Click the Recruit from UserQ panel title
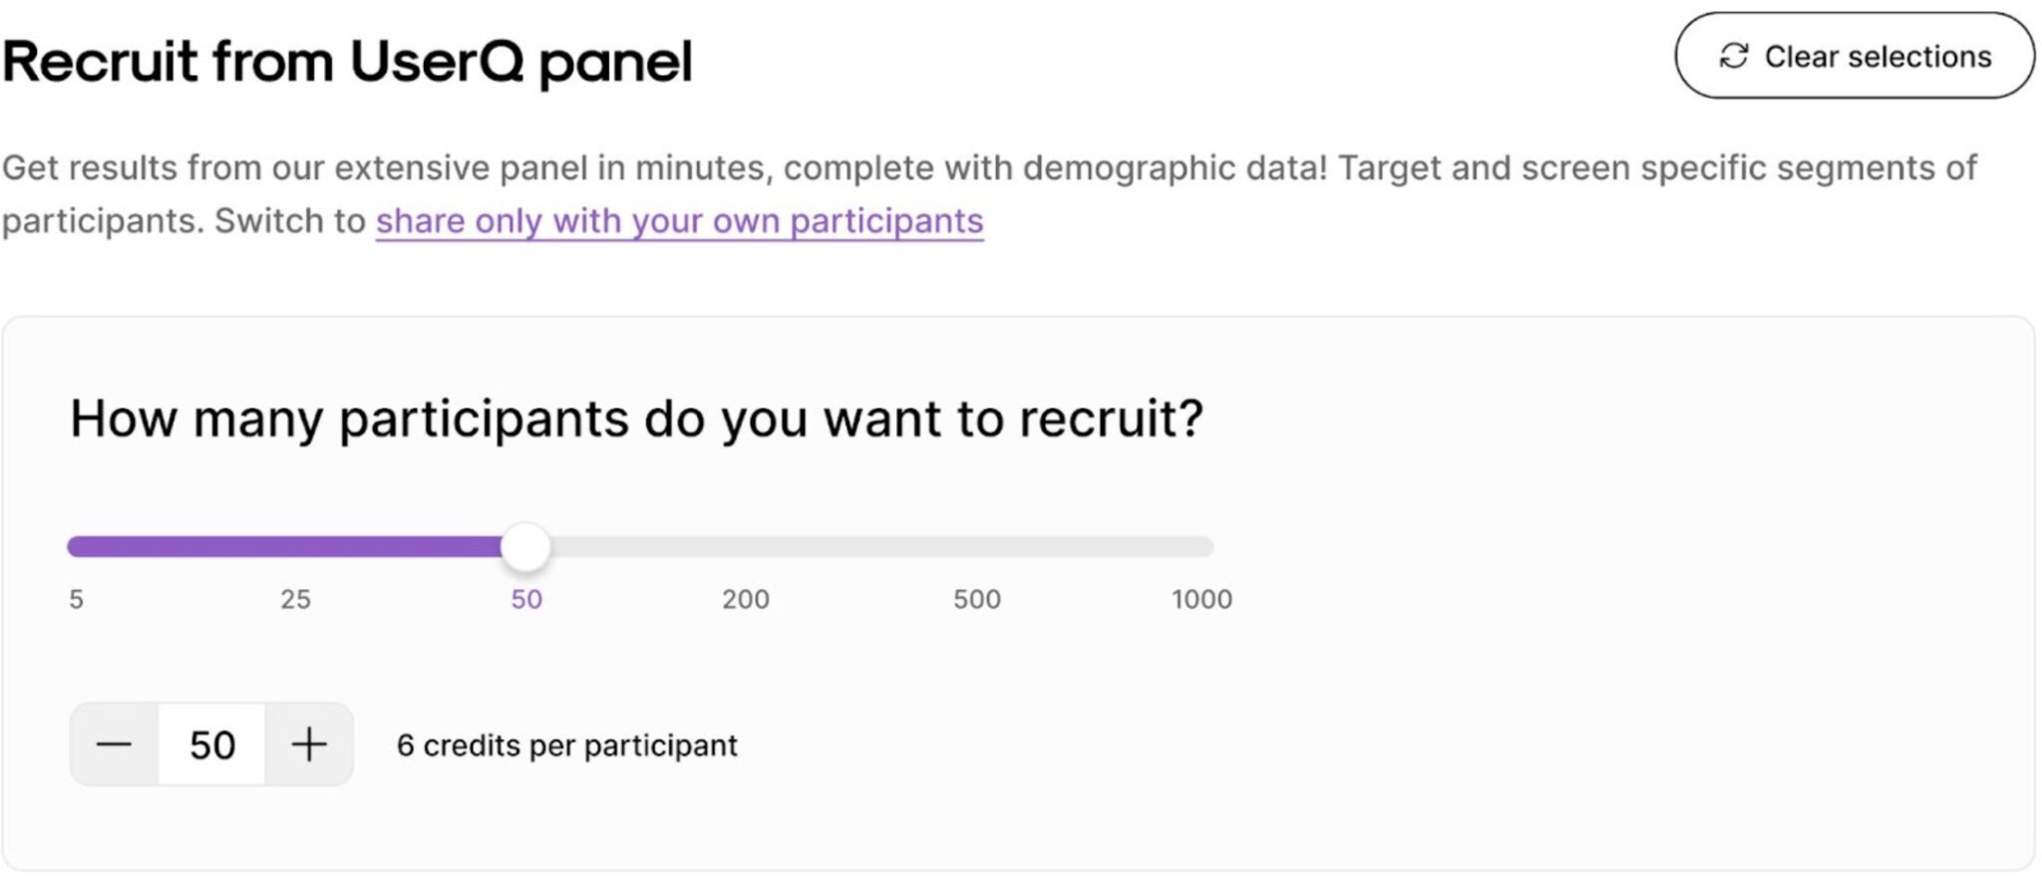The height and width of the screenshot is (878, 2042). pos(347,62)
